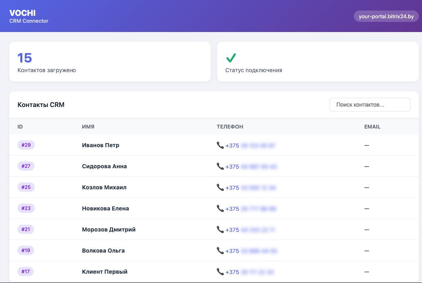The image size is (422, 283).
Task: Focus the Поиск контактов search field
Action: coord(370,105)
